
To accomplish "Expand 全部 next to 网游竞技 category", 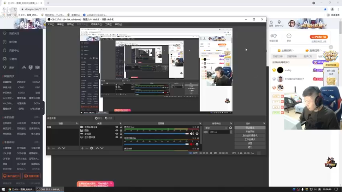I will pos(37,76).
